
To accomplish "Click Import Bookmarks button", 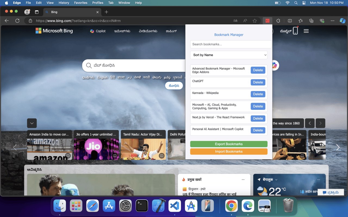I will pyautogui.click(x=229, y=151).
